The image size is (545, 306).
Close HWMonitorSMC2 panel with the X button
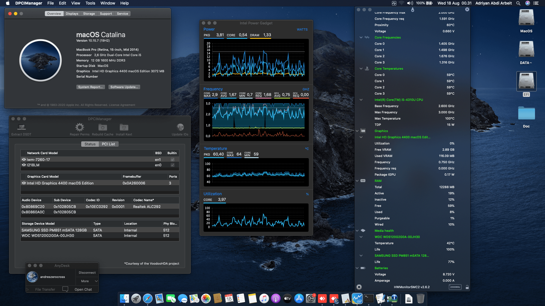pos(467,9)
